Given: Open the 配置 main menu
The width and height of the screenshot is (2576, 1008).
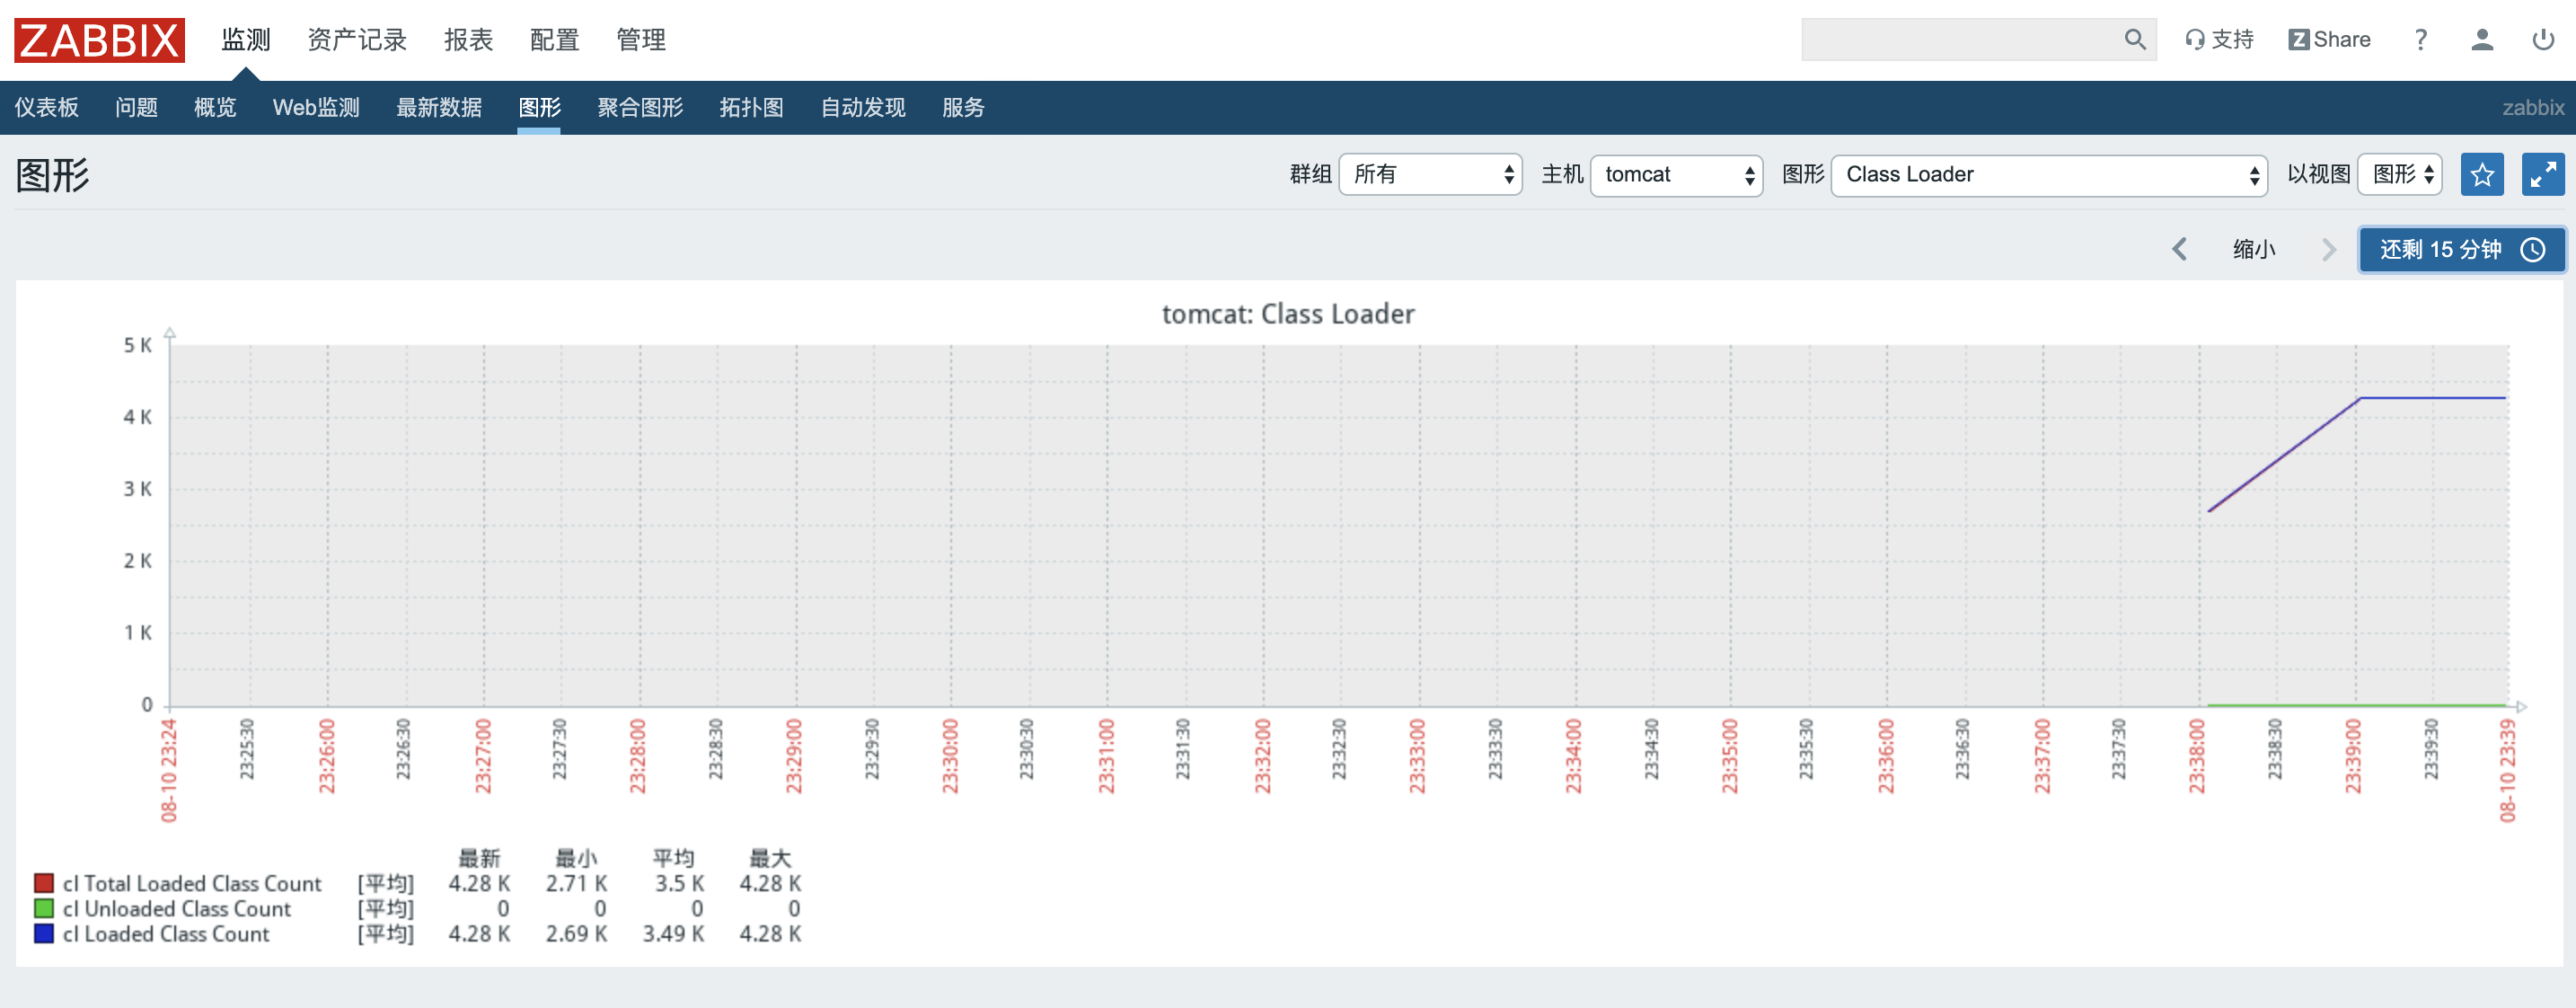Looking at the screenshot, I should (555, 40).
